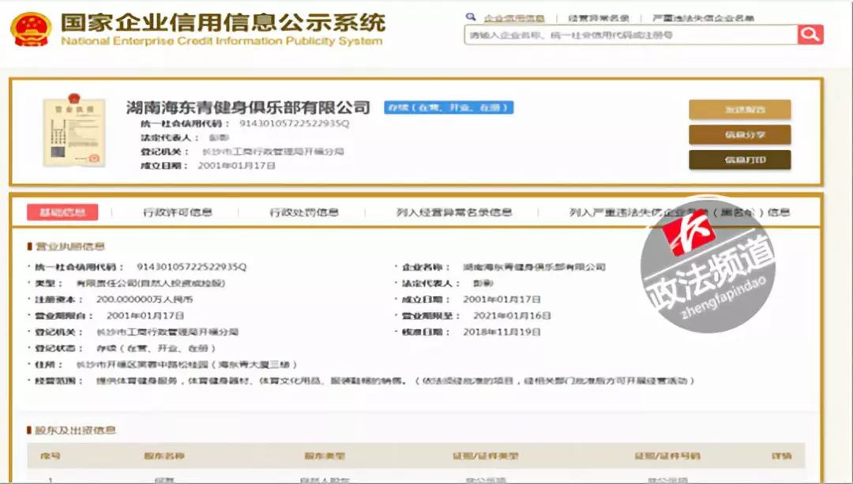Click the 经营范围 business scope text

(396, 381)
